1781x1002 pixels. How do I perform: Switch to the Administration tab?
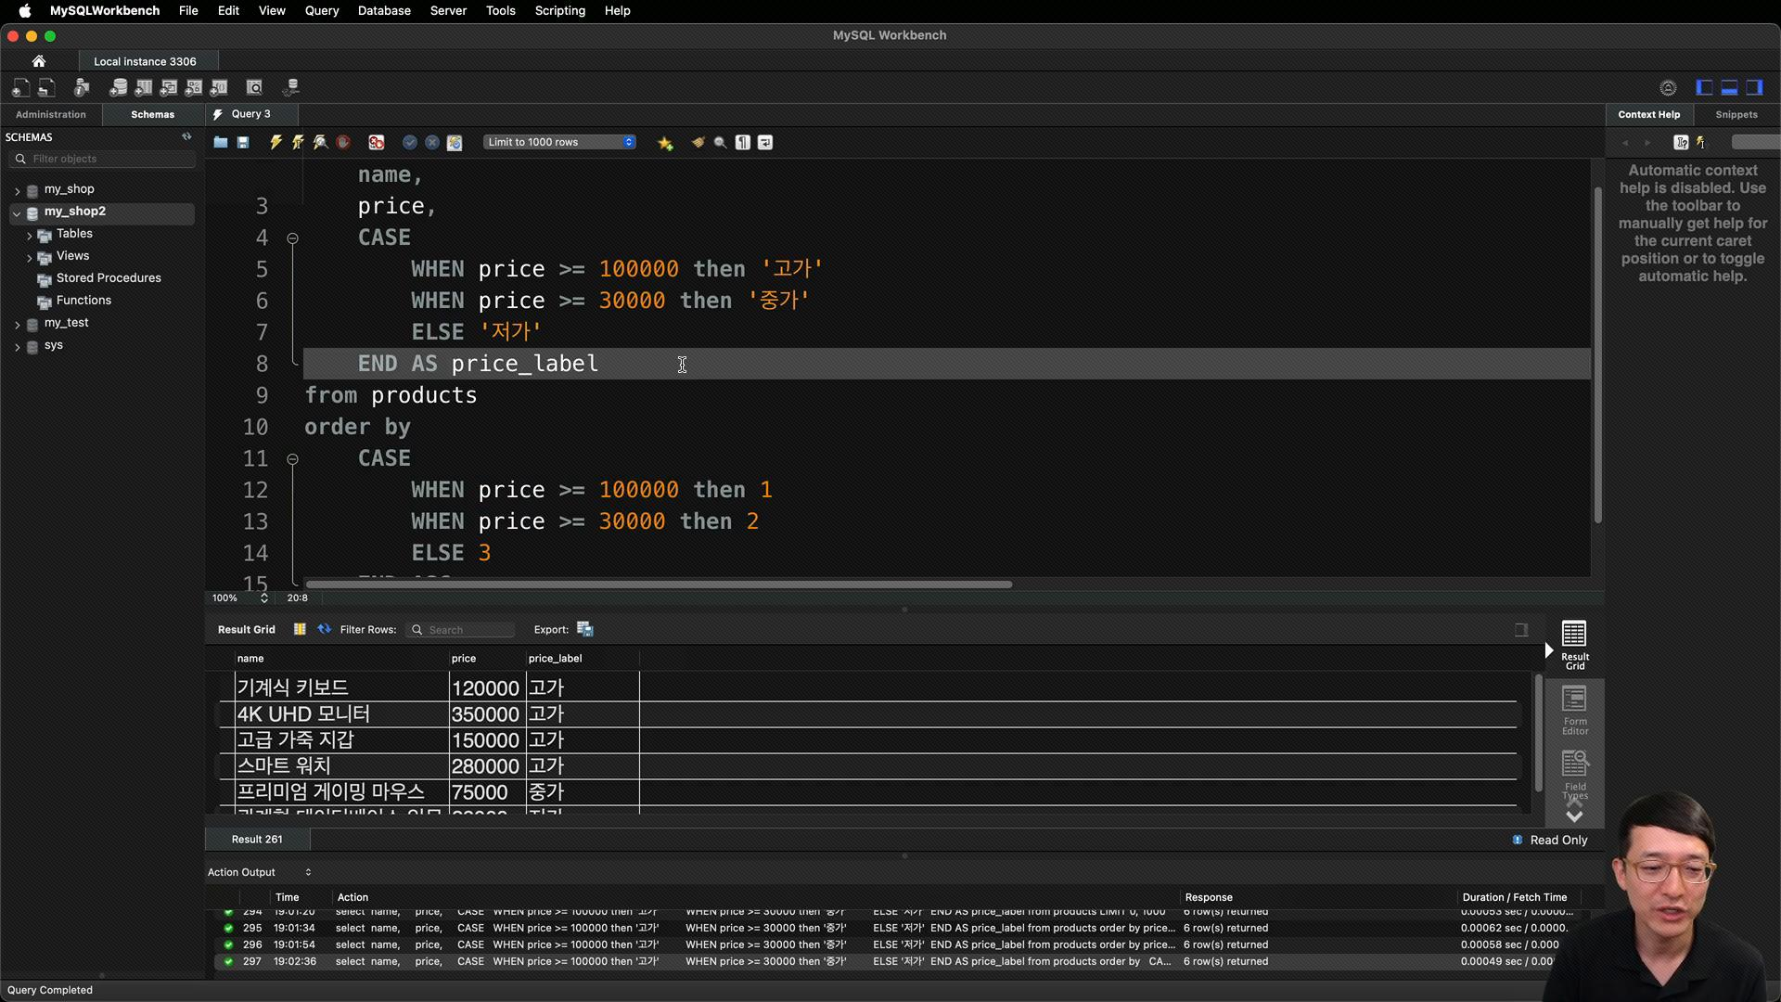(x=51, y=114)
